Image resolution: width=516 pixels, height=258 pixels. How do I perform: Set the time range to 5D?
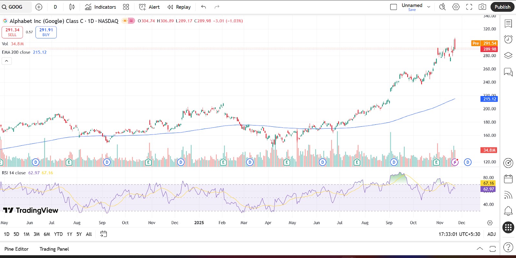(16, 234)
